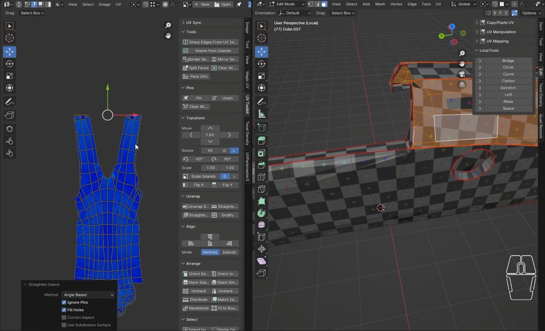Open the Vertex menu in 3D viewport
545x331 pixels.
pos(396,4)
